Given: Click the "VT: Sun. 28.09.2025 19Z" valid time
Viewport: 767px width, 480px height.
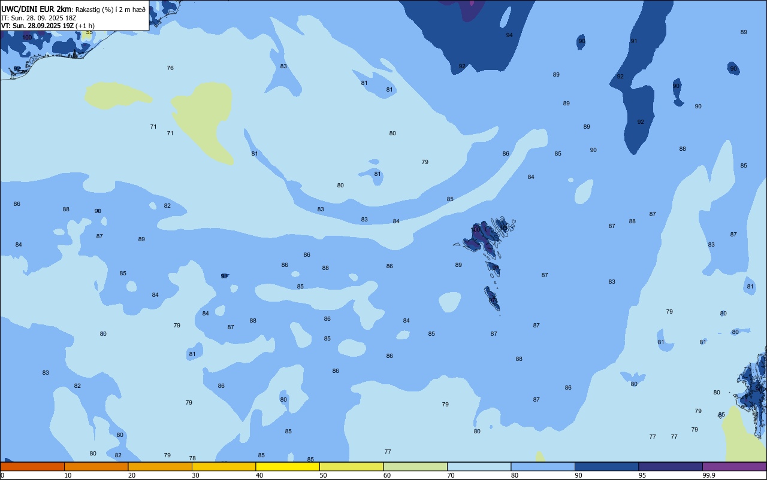Looking at the screenshot, I should pyautogui.click(x=37, y=26).
